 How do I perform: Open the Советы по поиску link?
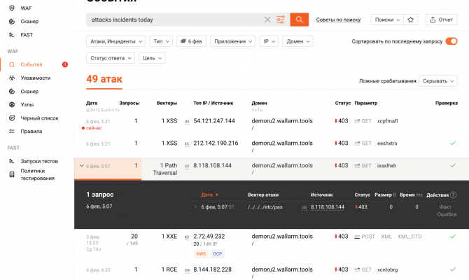coord(337,20)
